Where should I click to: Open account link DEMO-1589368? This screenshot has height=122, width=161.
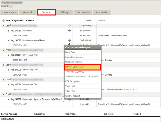(20, 36)
